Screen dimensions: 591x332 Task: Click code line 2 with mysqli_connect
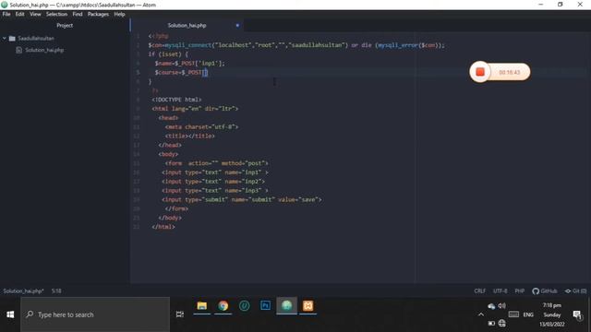pyautogui.click(x=296, y=45)
